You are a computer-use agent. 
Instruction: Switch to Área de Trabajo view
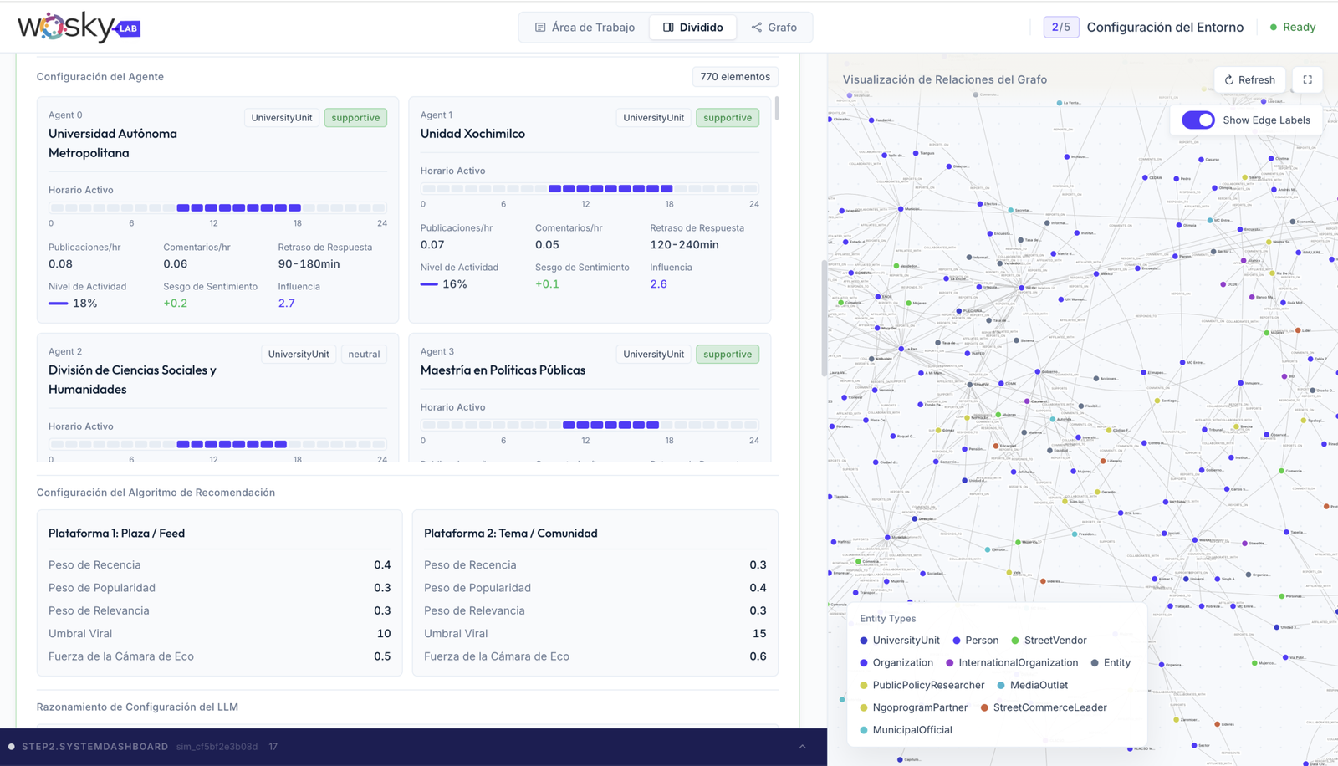coord(585,27)
